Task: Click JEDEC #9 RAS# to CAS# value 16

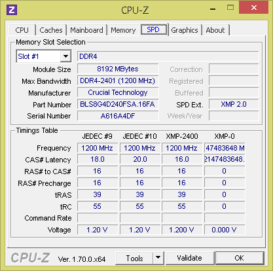Action: pos(98,171)
